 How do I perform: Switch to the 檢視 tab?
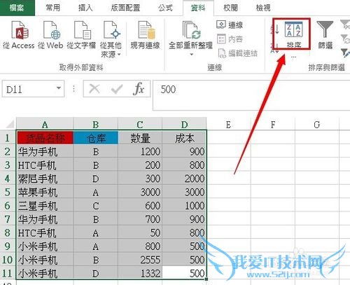pos(263,8)
